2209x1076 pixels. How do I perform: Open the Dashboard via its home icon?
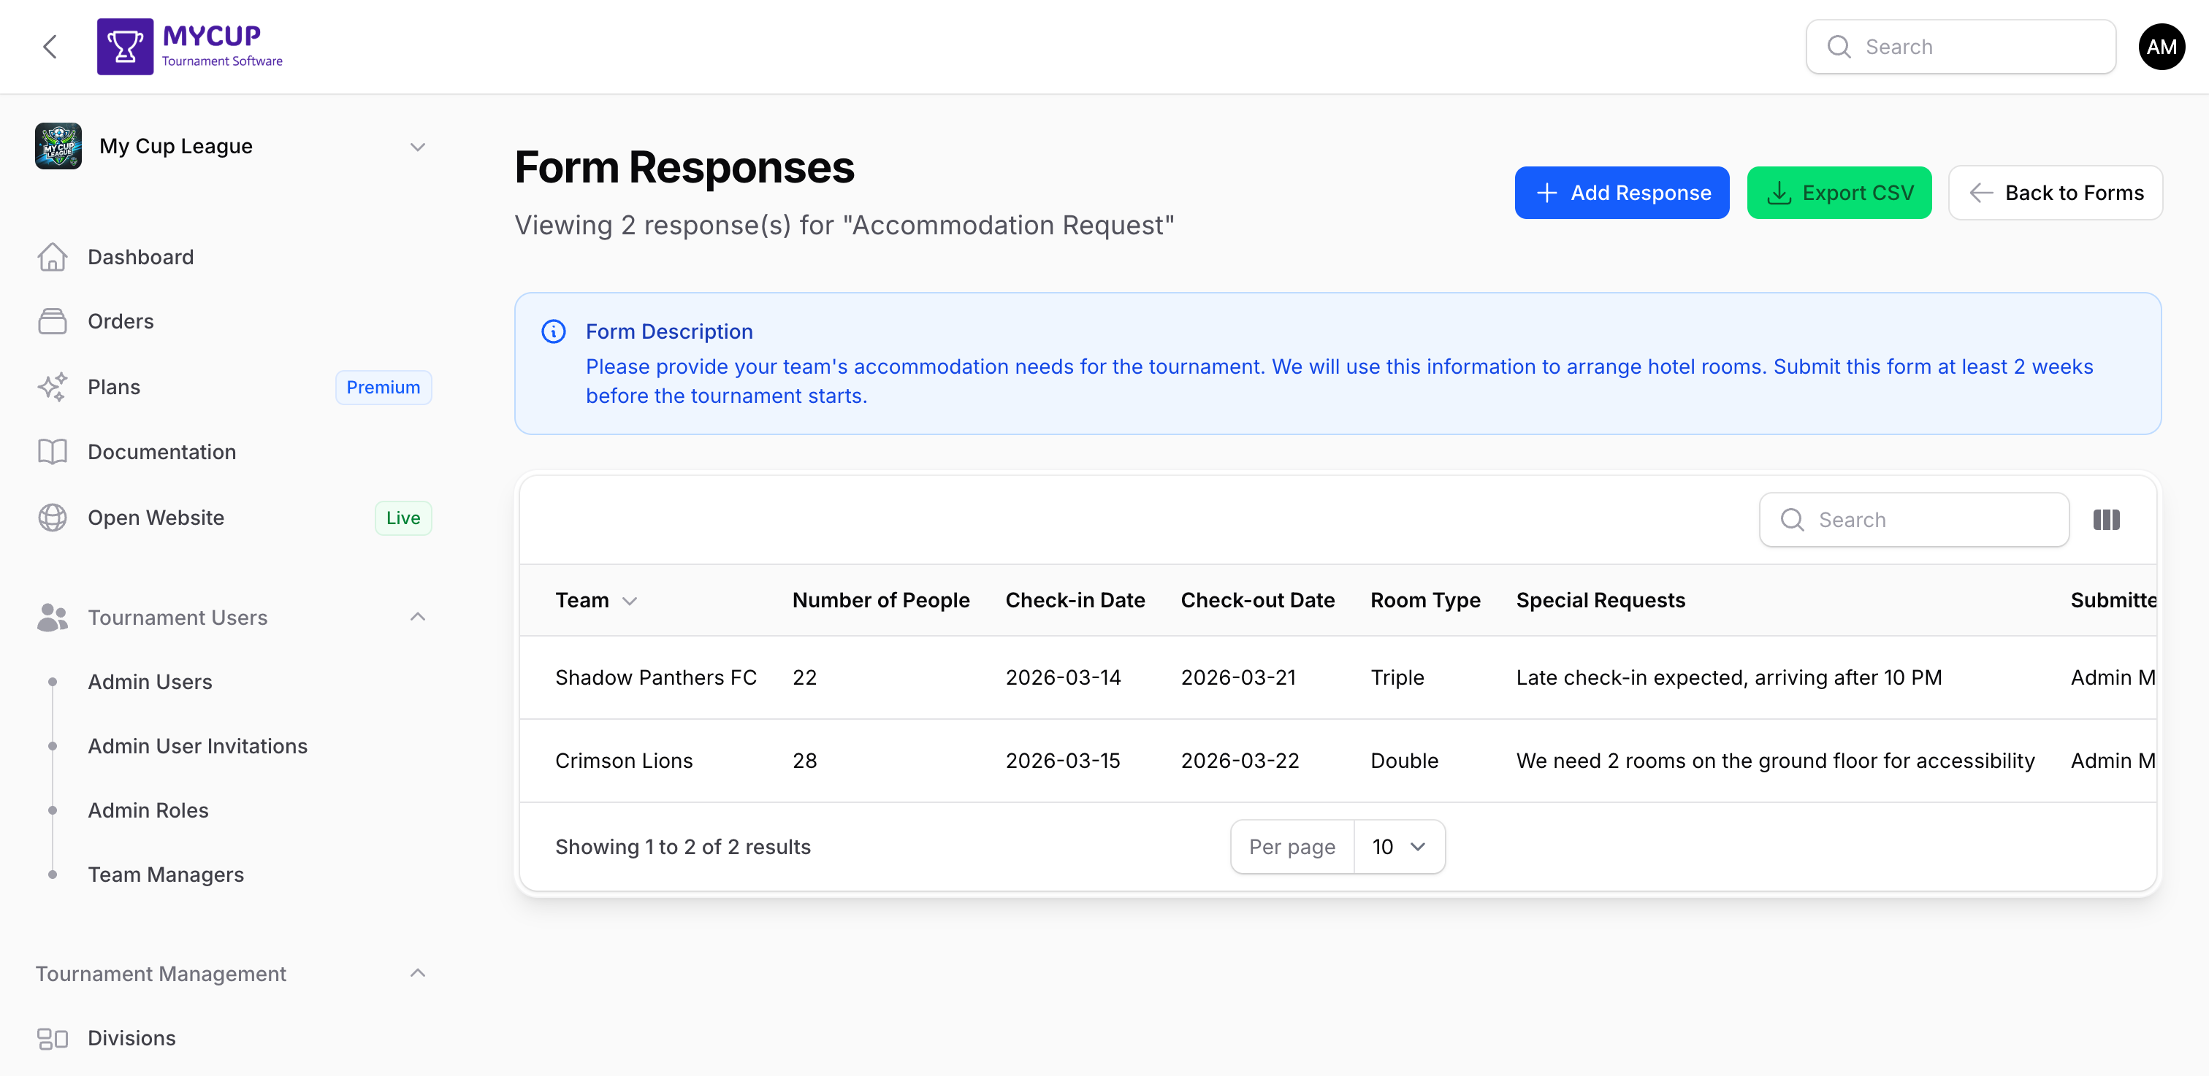click(x=53, y=257)
